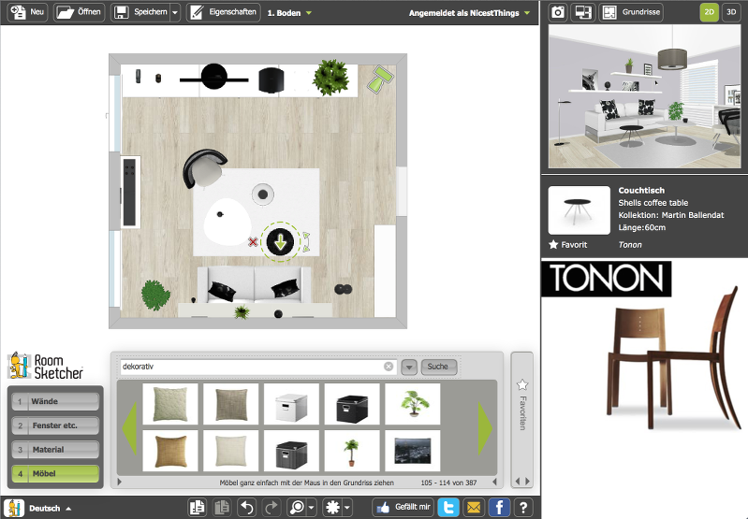This screenshot has height=519, width=748.
Task: Select the black swivel chair in the floor plan
Action: [204, 167]
